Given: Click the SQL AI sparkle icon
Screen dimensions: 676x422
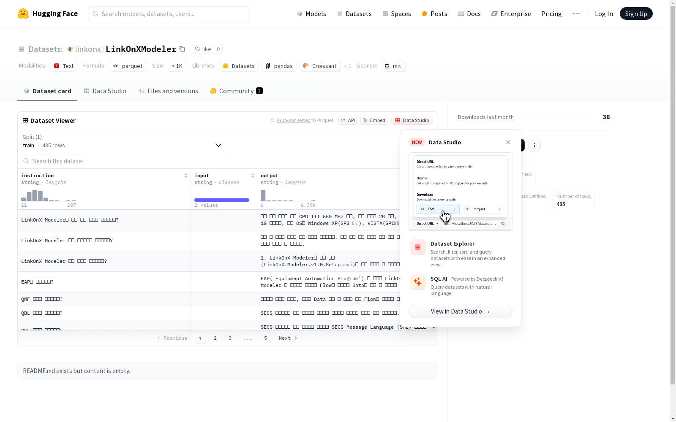Looking at the screenshot, I should pyautogui.click(x=418, y=282).
